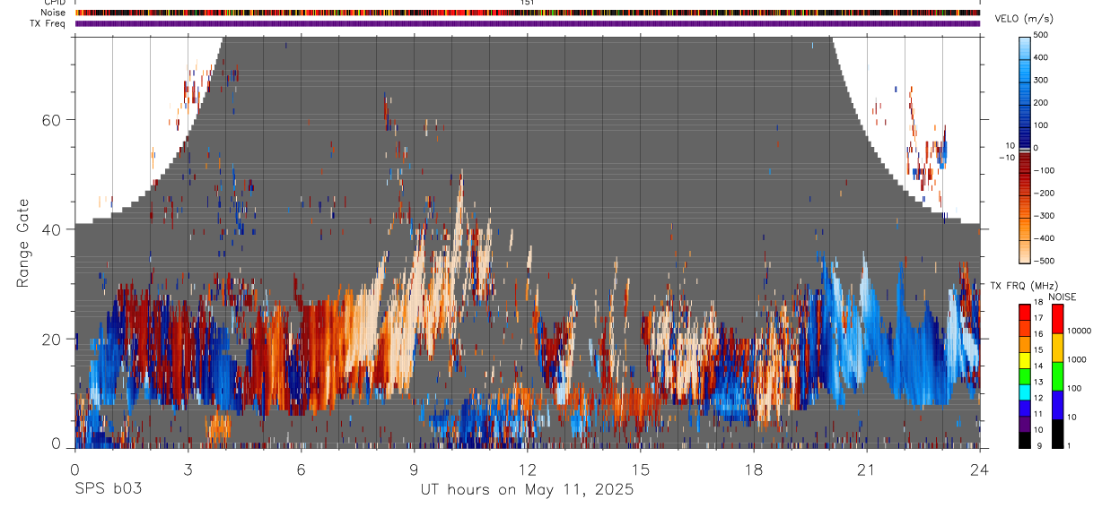The image size is (1102, 508).
Task: Click the 24 tick on UT hours axis
Action: pyautogui.click(x=980, y=468)
